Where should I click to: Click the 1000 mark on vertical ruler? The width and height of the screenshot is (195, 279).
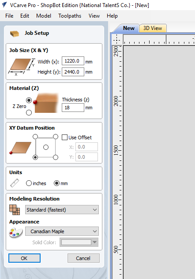pos(116,200)
